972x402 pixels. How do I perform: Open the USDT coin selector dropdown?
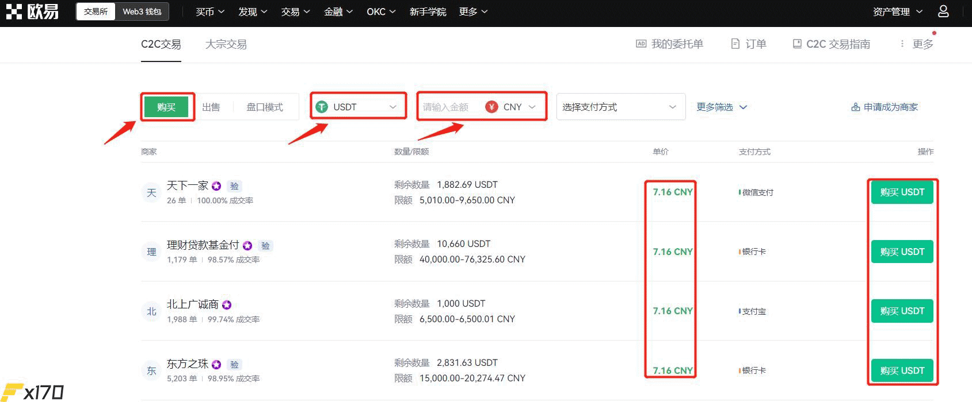point(358,107)
